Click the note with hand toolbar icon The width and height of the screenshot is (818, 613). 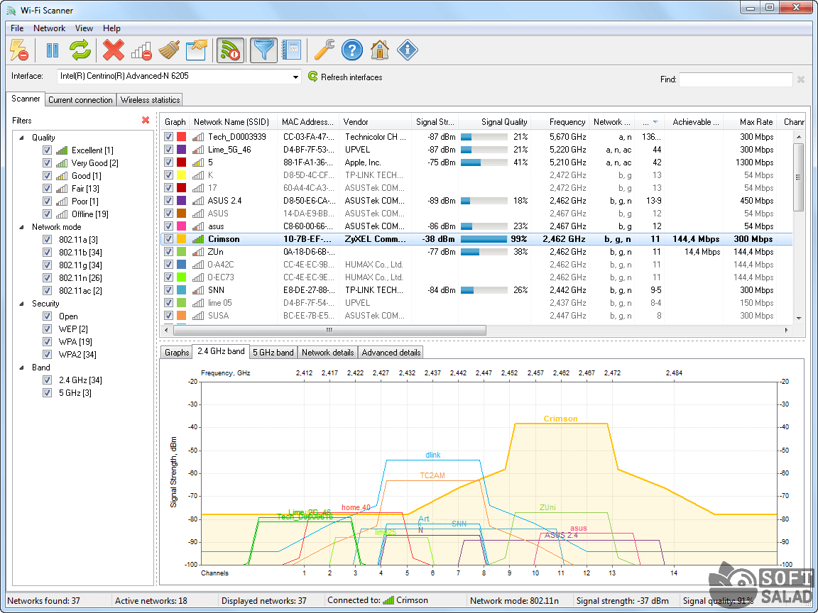[x=196, y=50]
